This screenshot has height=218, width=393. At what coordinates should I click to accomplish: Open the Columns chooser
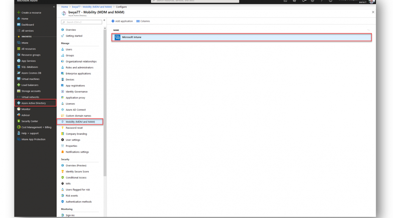[143, 21]
